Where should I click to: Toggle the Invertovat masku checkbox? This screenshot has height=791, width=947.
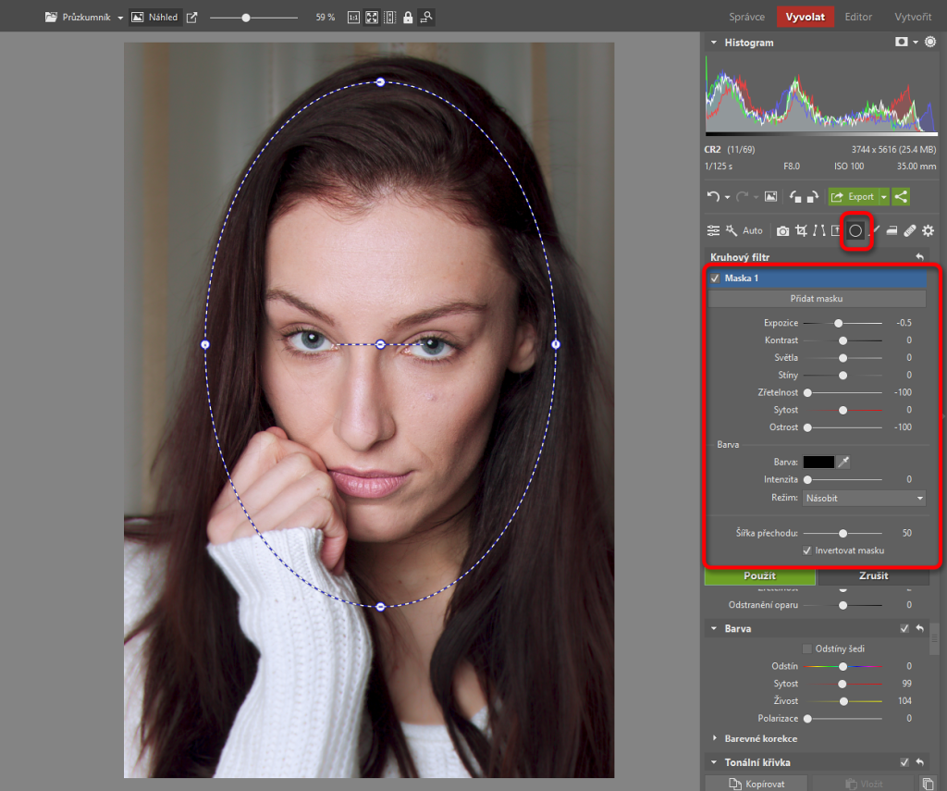coord(806,550)
